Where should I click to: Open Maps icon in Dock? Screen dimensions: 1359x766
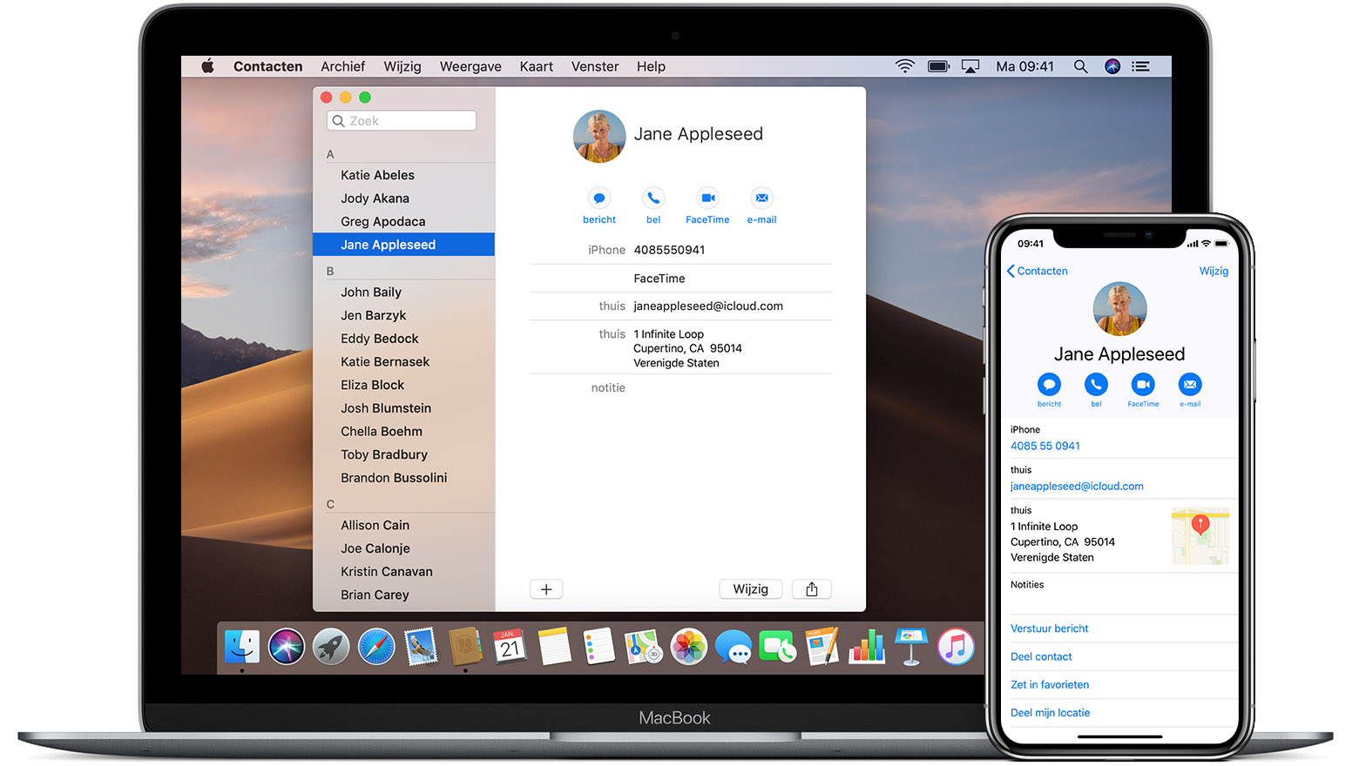[644, 647]
